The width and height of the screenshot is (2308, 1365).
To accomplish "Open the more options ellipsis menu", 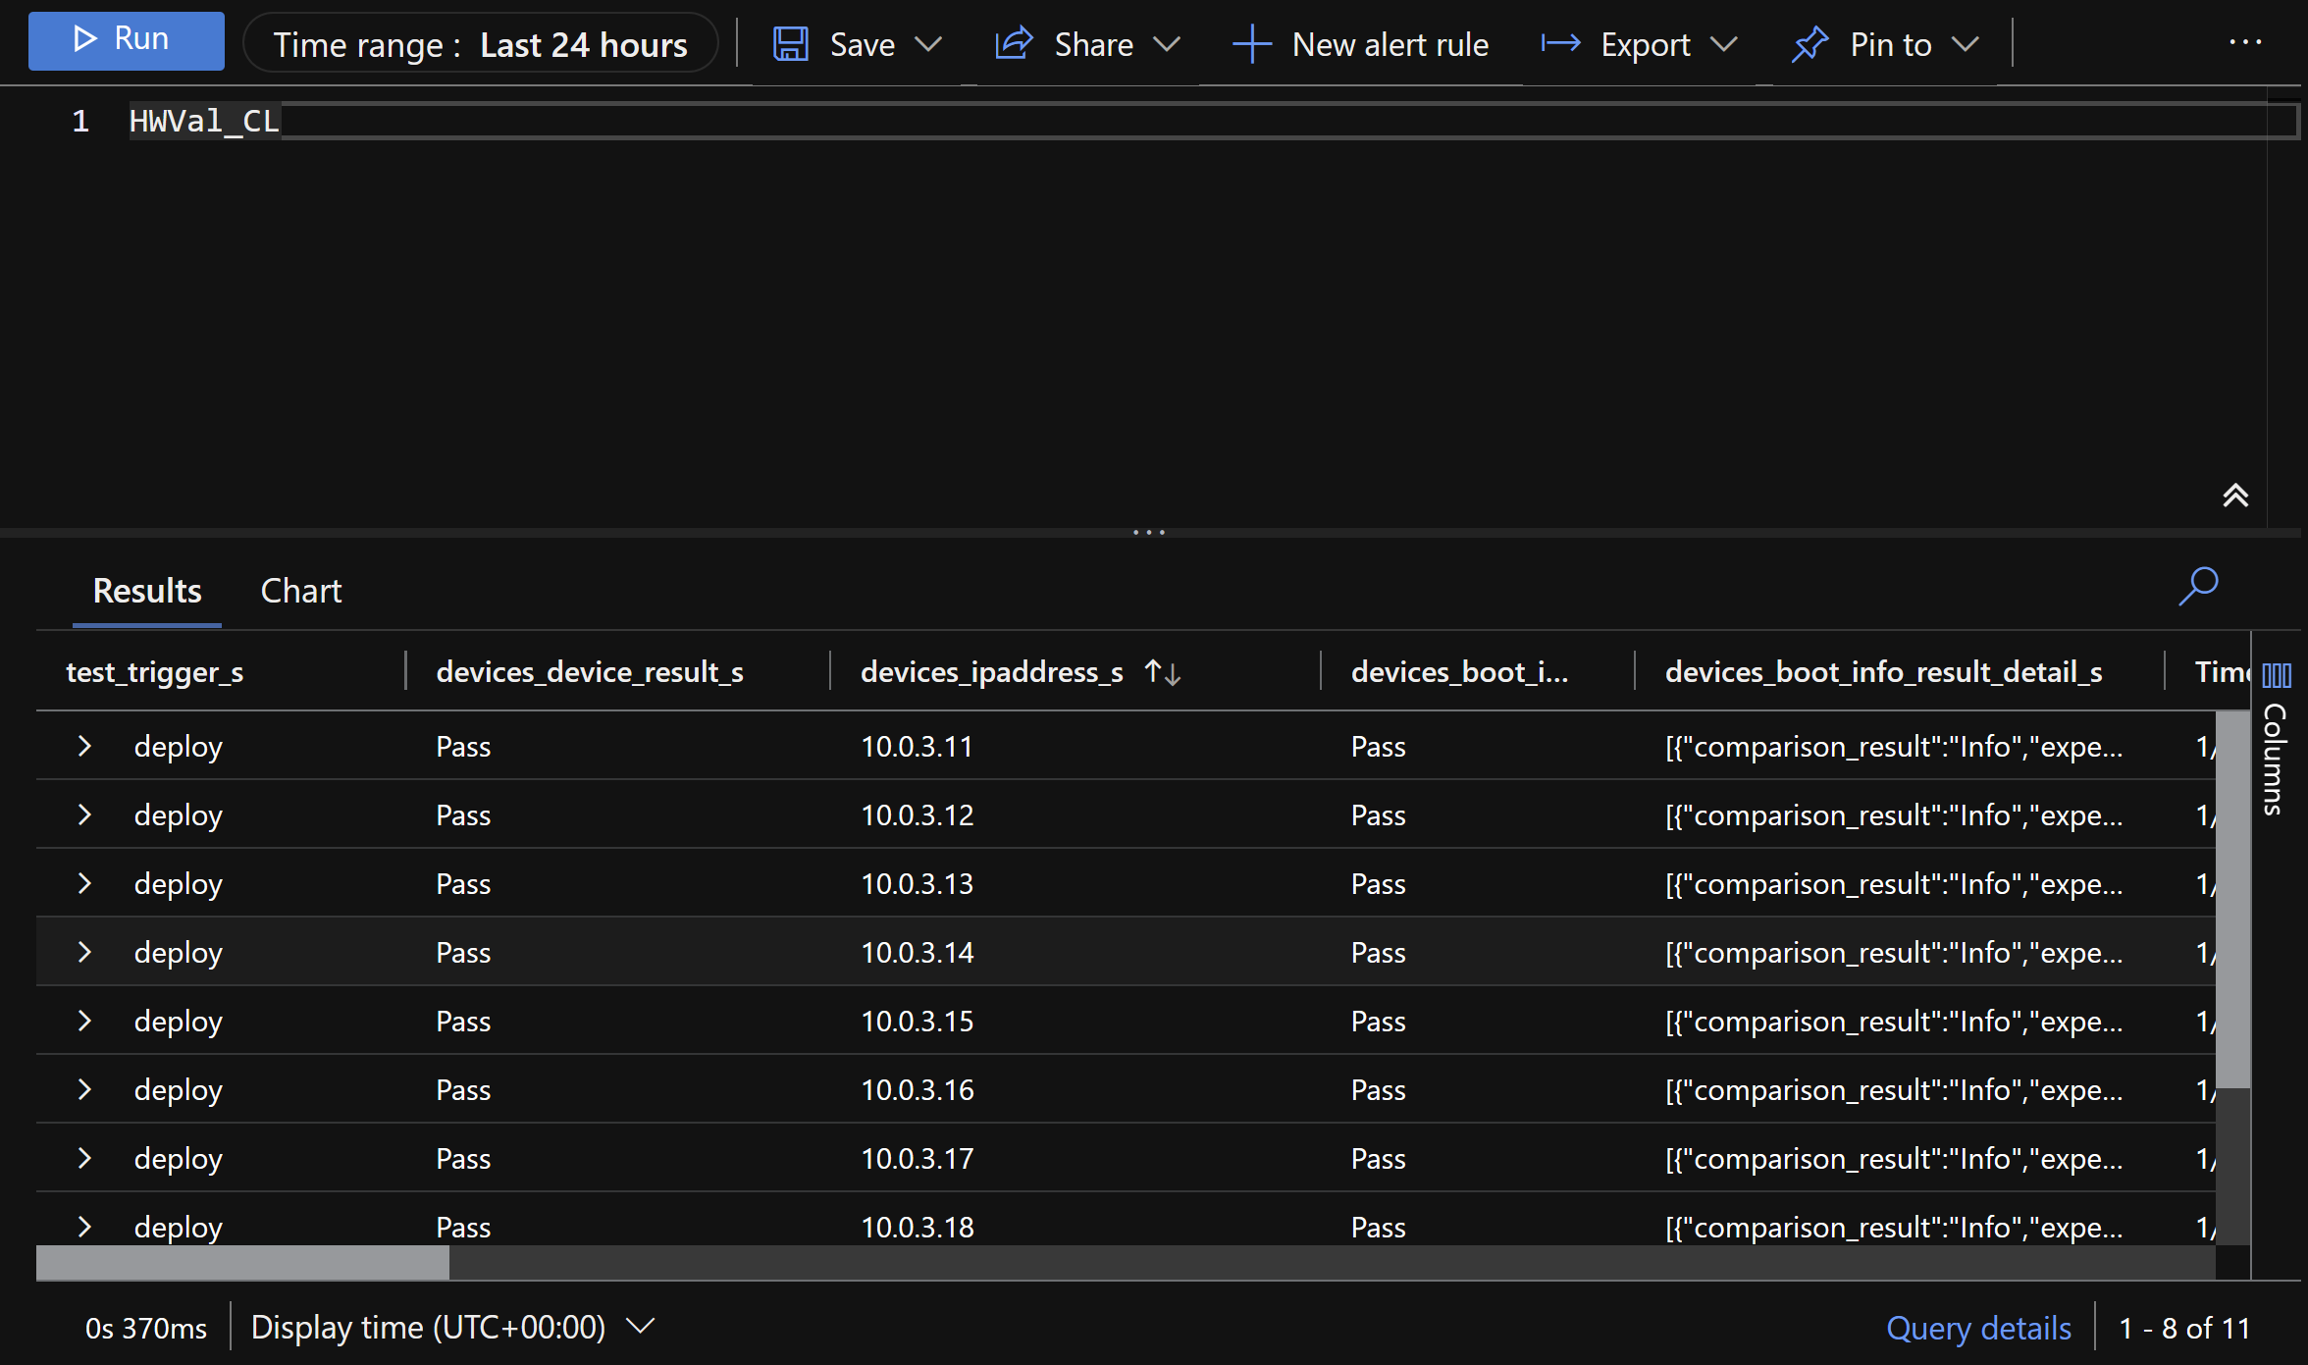I will 2245,42.
